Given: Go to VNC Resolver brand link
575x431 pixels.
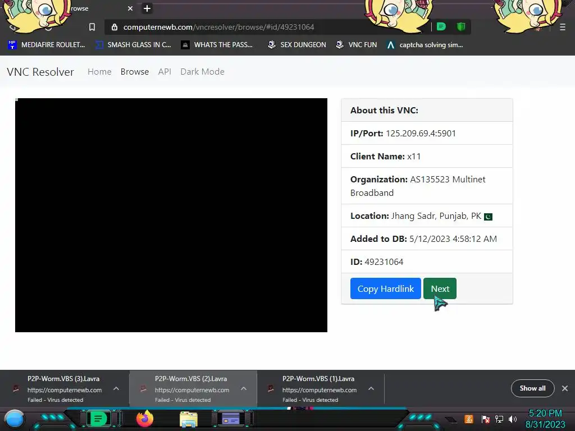Looking at the screenshot, I should pos(40,72).
